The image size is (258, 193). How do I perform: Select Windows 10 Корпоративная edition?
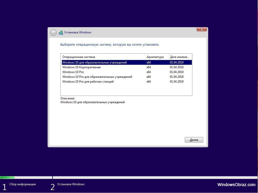coord(127,67)
